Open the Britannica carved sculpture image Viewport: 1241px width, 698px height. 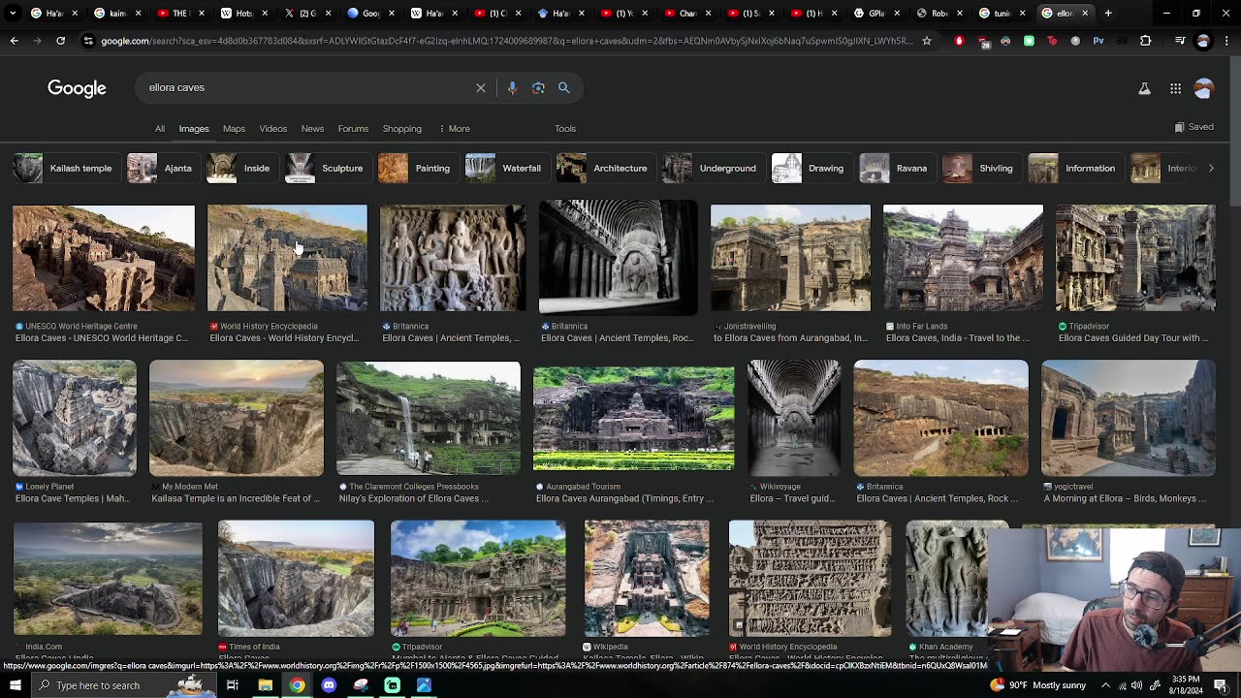(x=453, y=258)
